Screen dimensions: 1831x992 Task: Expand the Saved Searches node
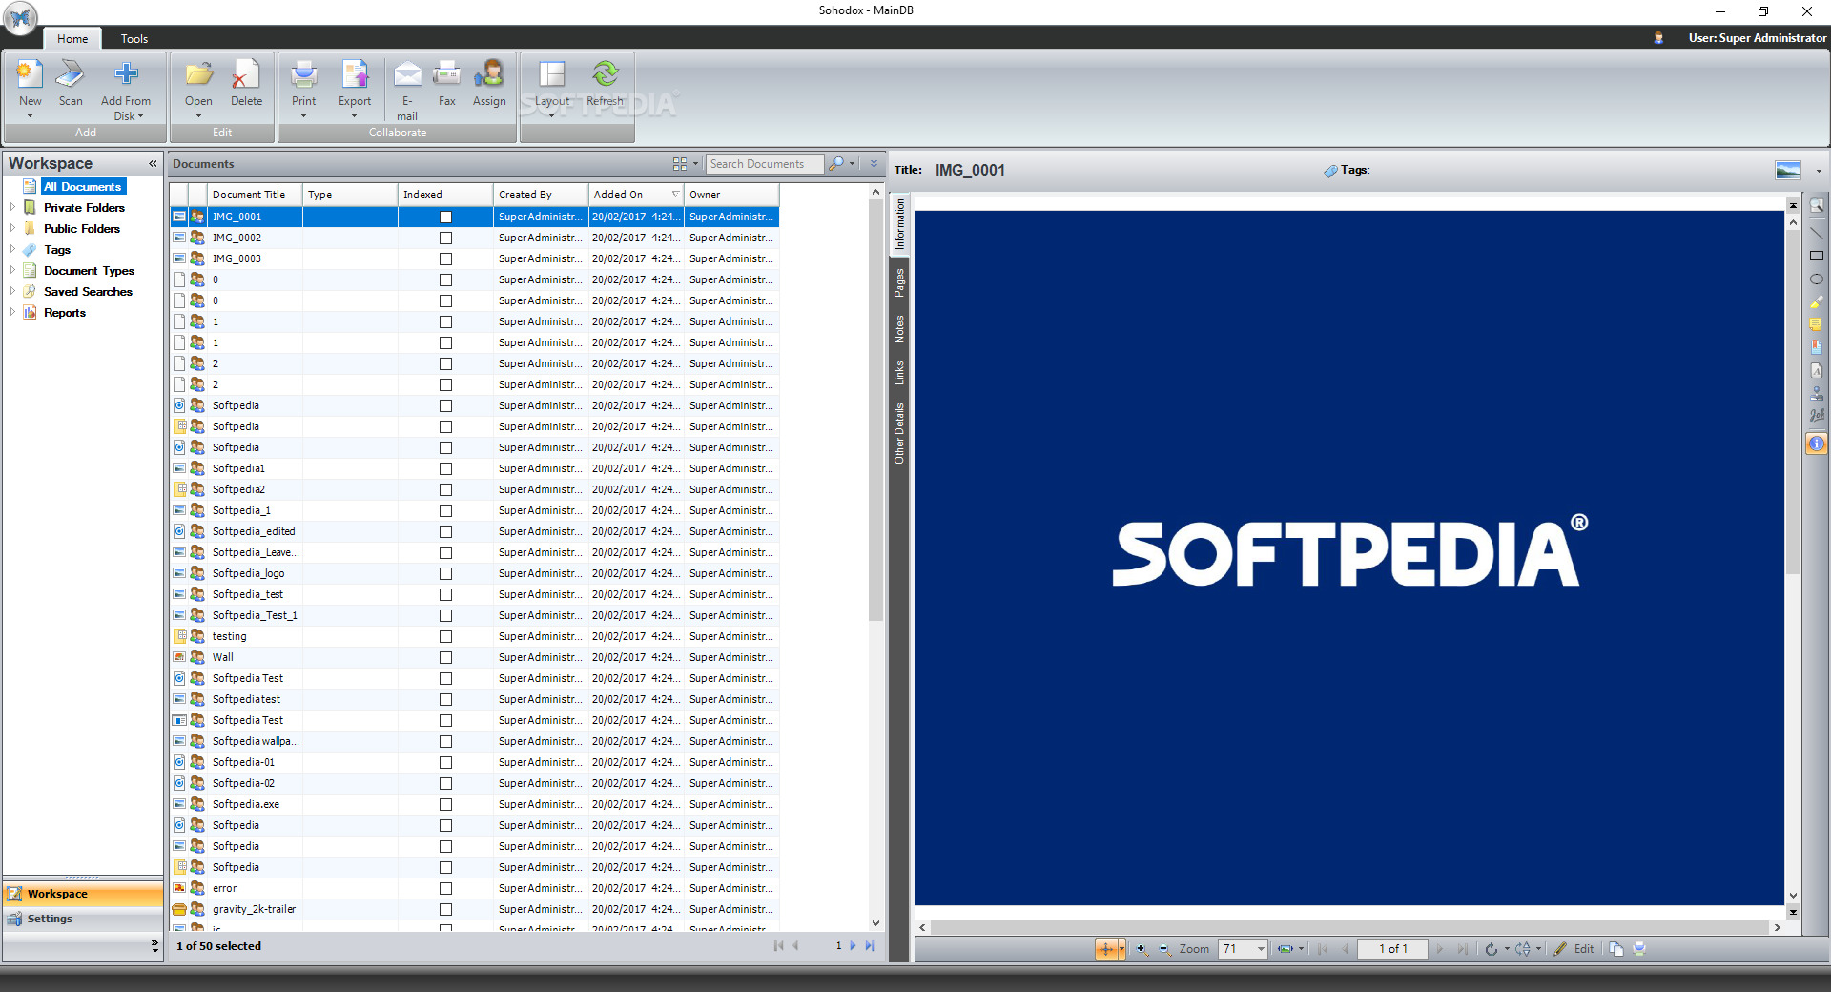point(12,291)
